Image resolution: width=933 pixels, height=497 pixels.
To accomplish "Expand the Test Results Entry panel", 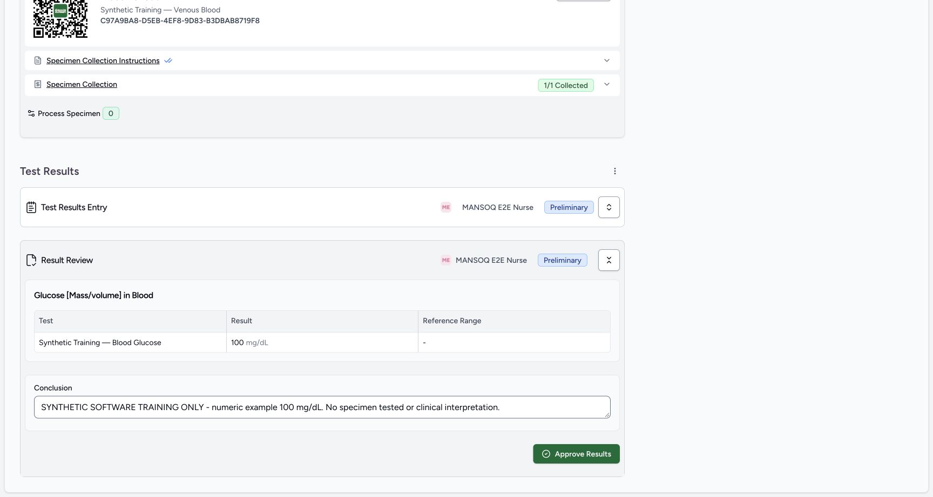I will point(609,207).
